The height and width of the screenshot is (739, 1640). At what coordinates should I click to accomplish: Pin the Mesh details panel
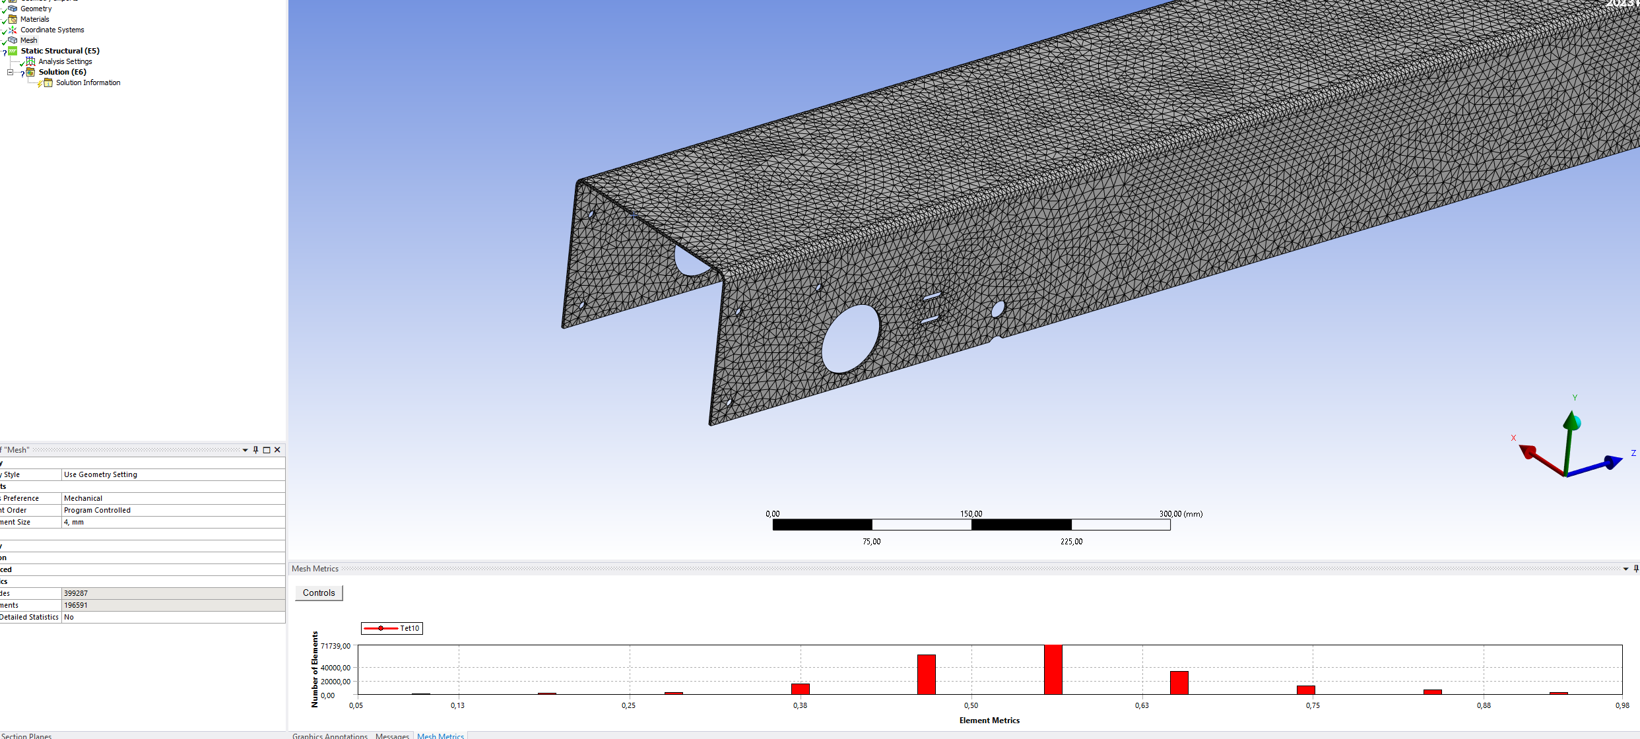coord(256,450)
